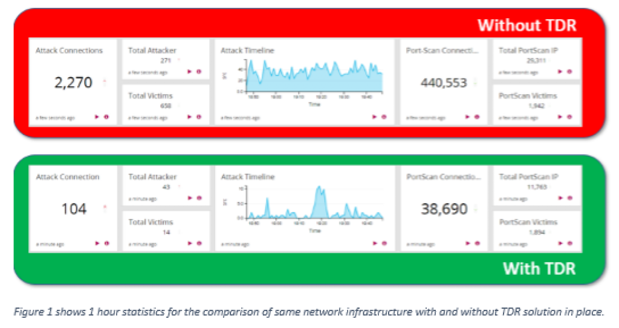The image size is (619, 328).
Task: Click the 2,270 attack connections value
Action: (x=73, y=82)
